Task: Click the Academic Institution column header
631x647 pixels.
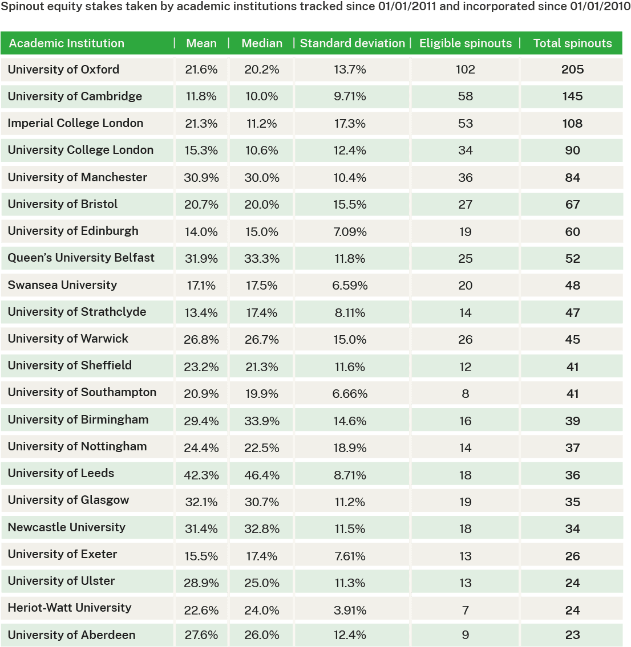Action: tap(67, 43)
